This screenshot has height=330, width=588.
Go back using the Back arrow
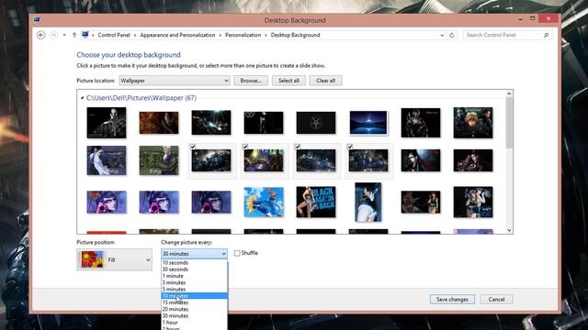pyautogui.click(x=40, y=35)
